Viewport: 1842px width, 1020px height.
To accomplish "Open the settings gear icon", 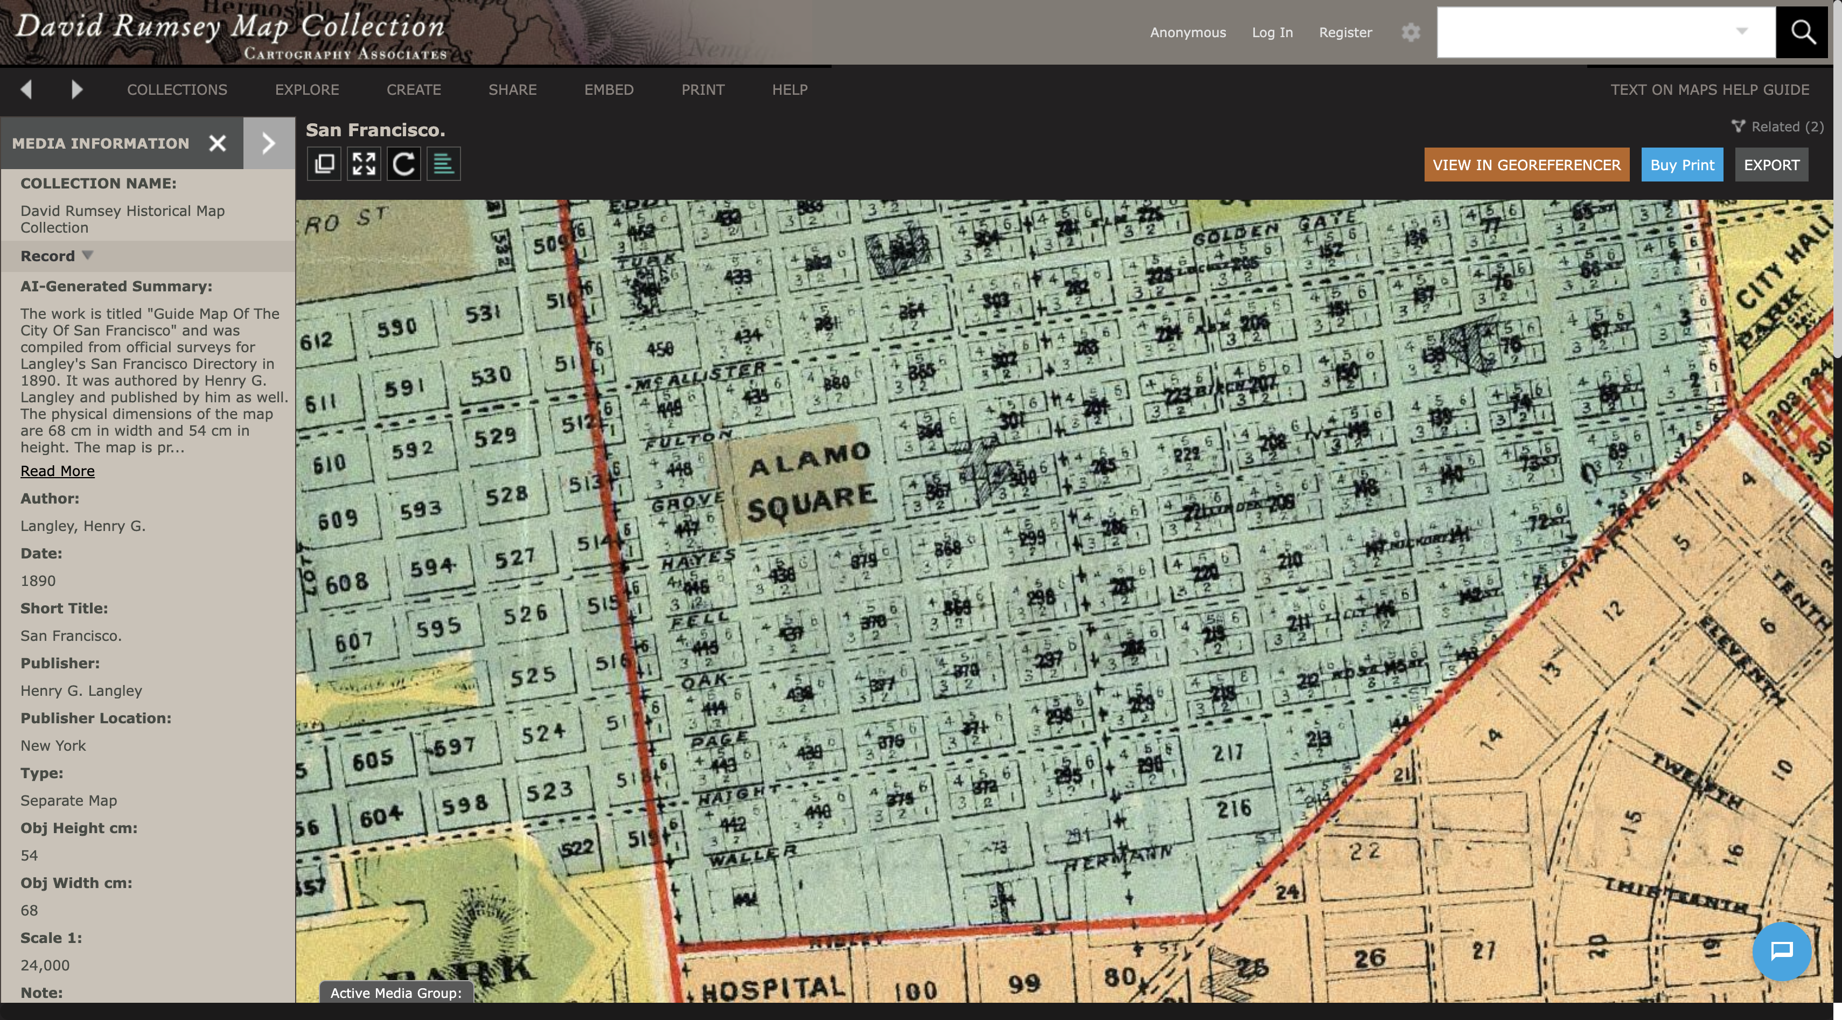I will (1410, 32).
